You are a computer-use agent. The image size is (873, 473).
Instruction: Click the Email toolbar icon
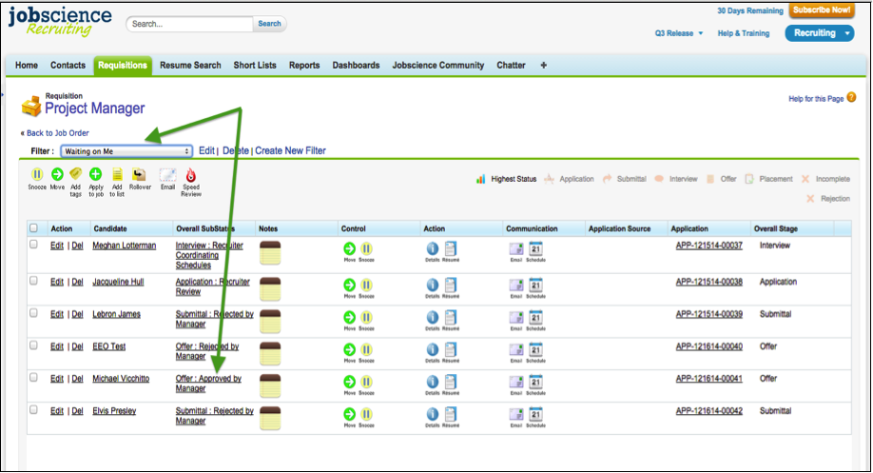pos(167,175)
